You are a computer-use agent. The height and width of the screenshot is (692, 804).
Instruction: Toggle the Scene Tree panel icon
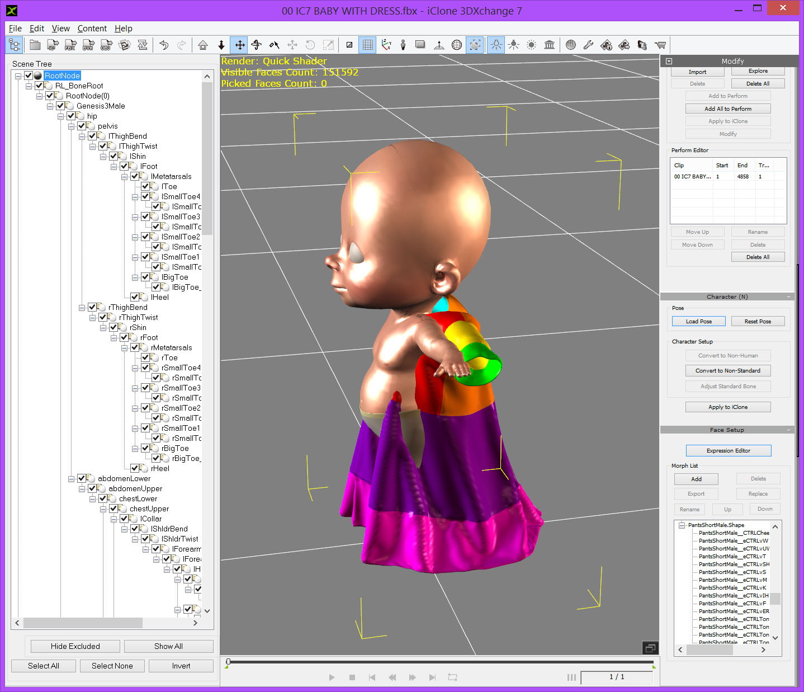(x=15, y=45)
